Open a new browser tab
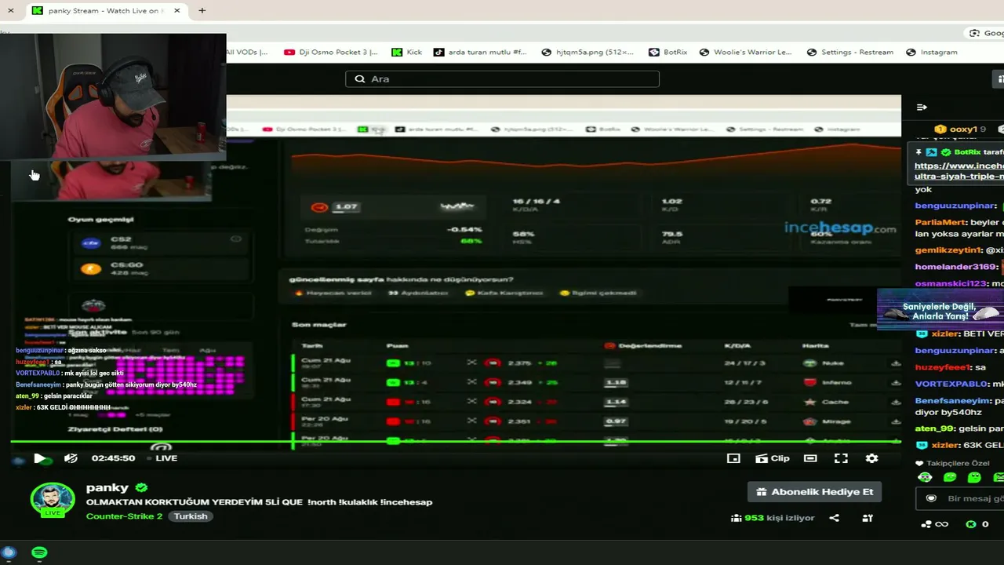Screen dimensions: 1004x565 [202, 11]
